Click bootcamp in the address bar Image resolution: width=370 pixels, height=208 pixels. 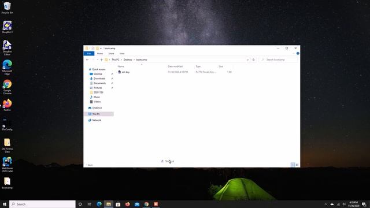(142, 60)
